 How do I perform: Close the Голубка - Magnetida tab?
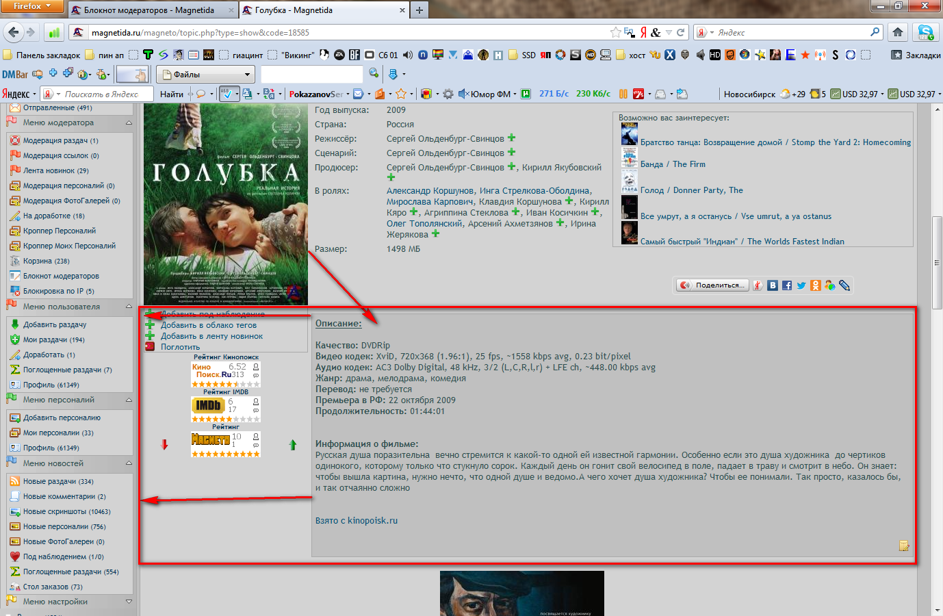click(x=402, y=10)
